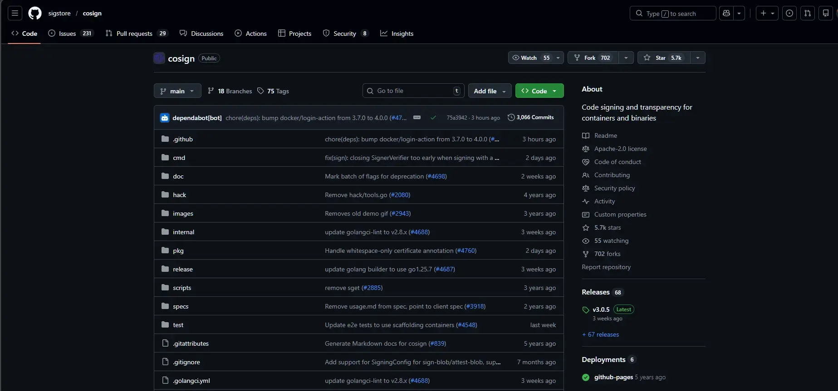Open pull requests icon in header
Viewport: 838px width, 391px height.
pos(808,13)
